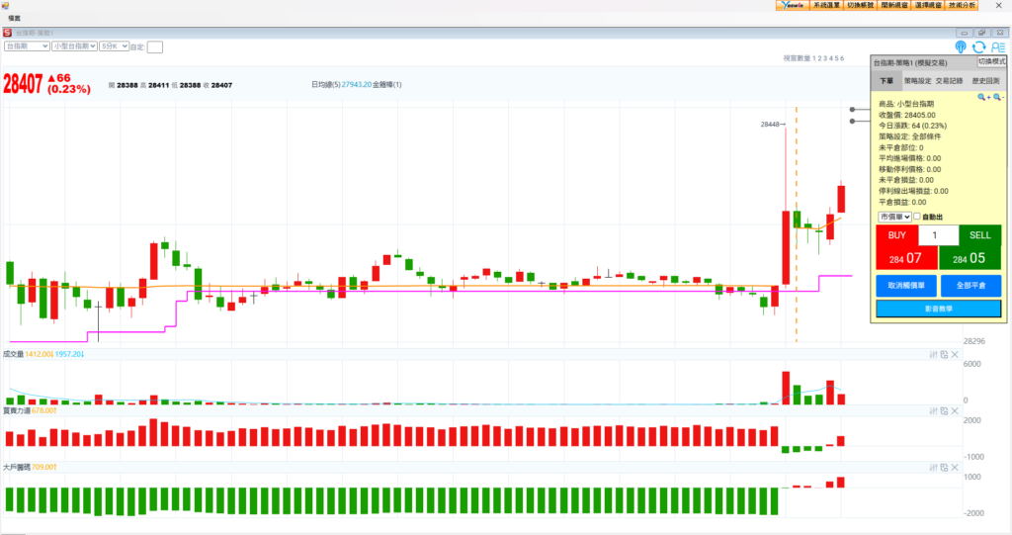Viewport: 1012px width, 535px height.
Task: Click the order quantity input field
Action: point(938,235)
